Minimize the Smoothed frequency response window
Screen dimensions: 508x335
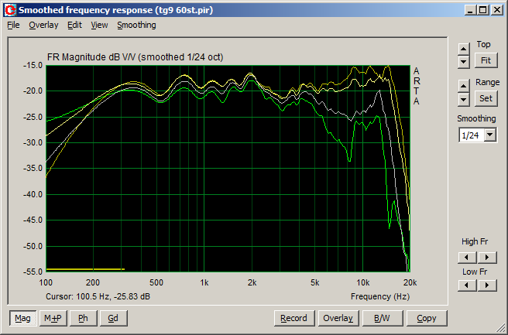coord(470,10)
